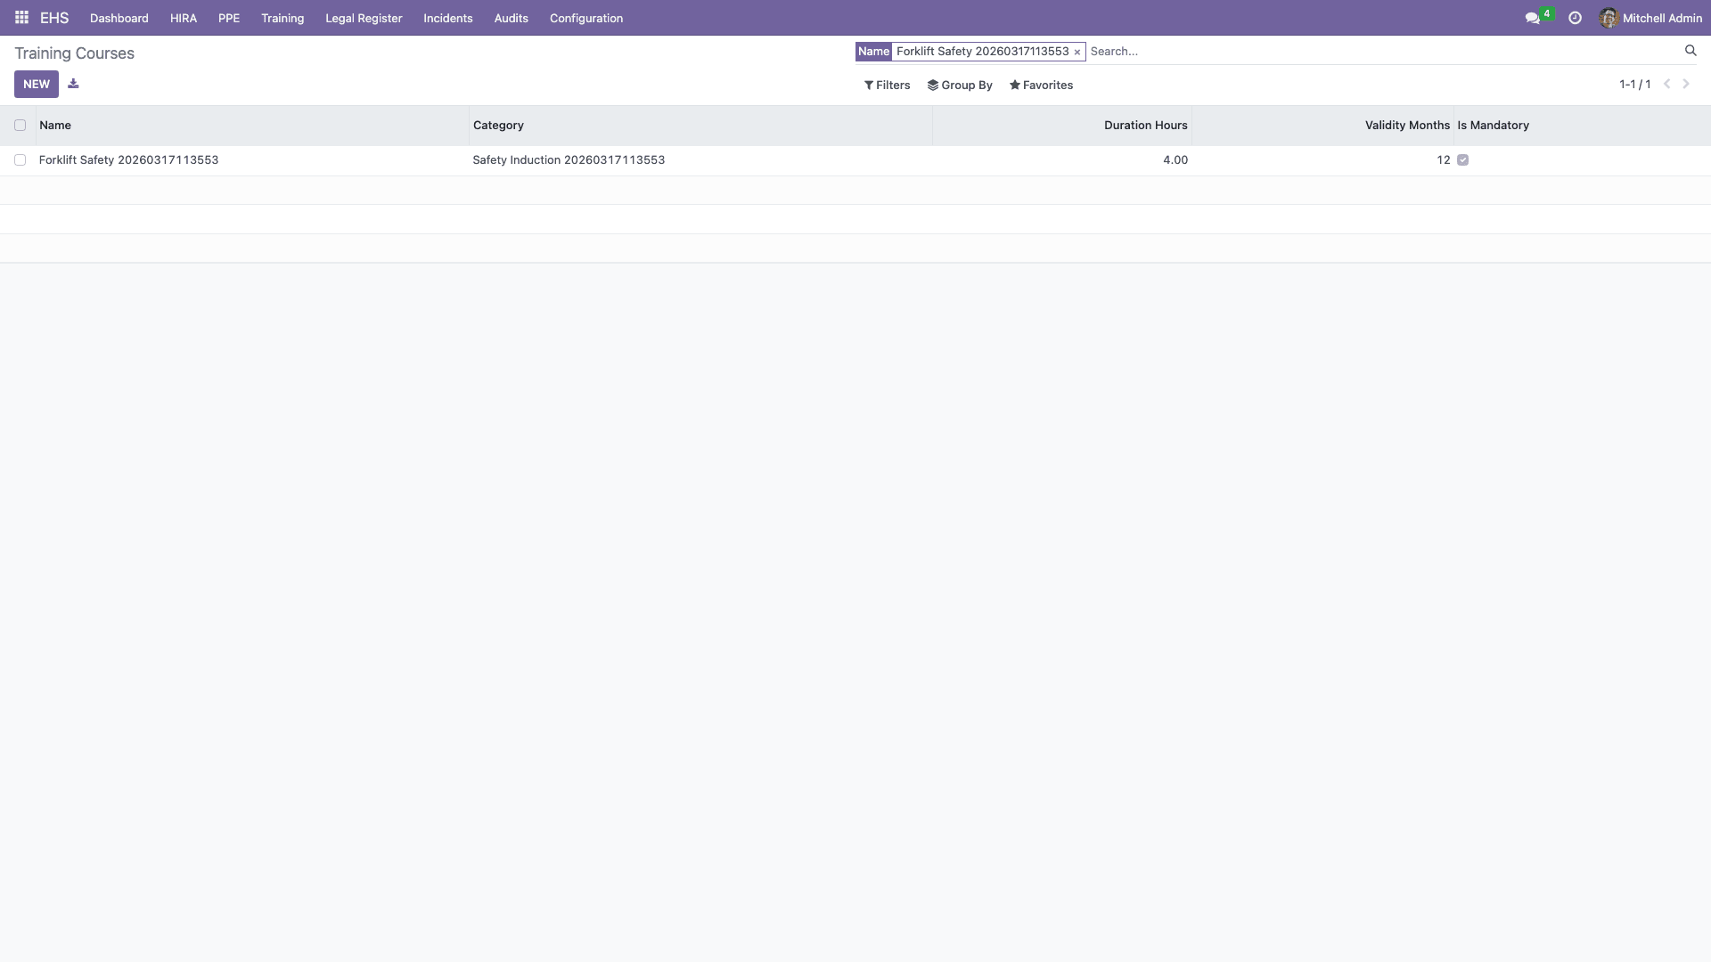Image resolution: width=1711 pixels, height=962 pixels.
Task: Go to previous page arrow
Action: [1666, 84]
